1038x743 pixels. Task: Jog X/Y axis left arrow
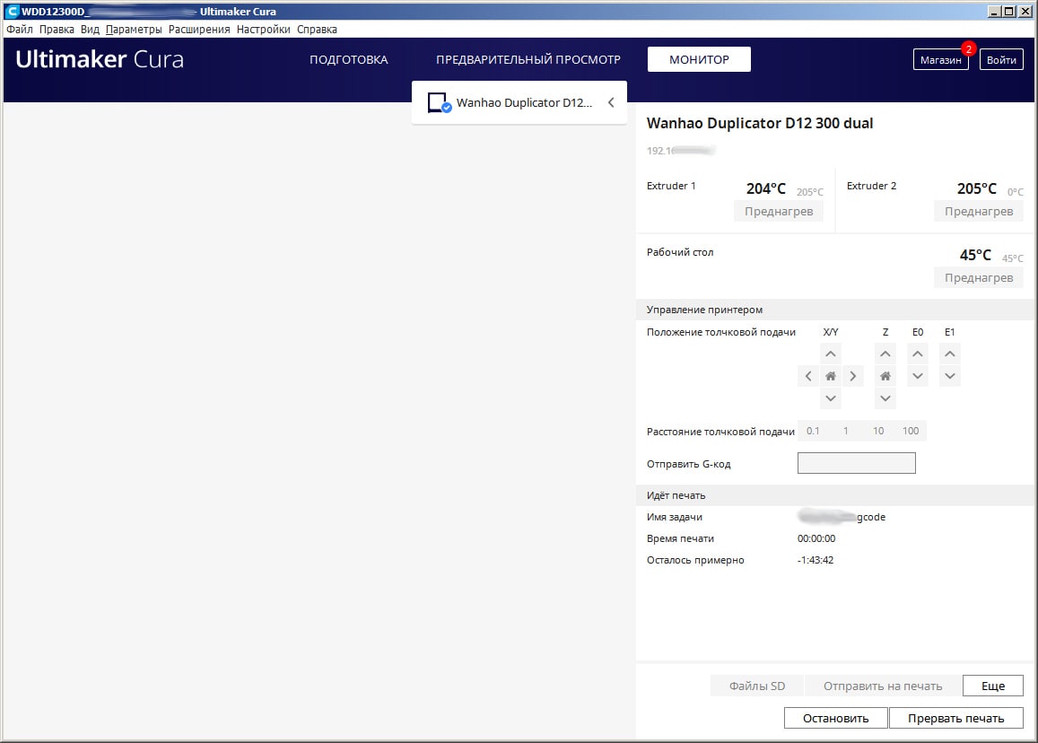(808, 376)
